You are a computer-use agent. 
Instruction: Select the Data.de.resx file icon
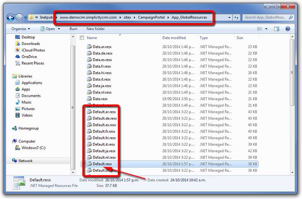89,53
